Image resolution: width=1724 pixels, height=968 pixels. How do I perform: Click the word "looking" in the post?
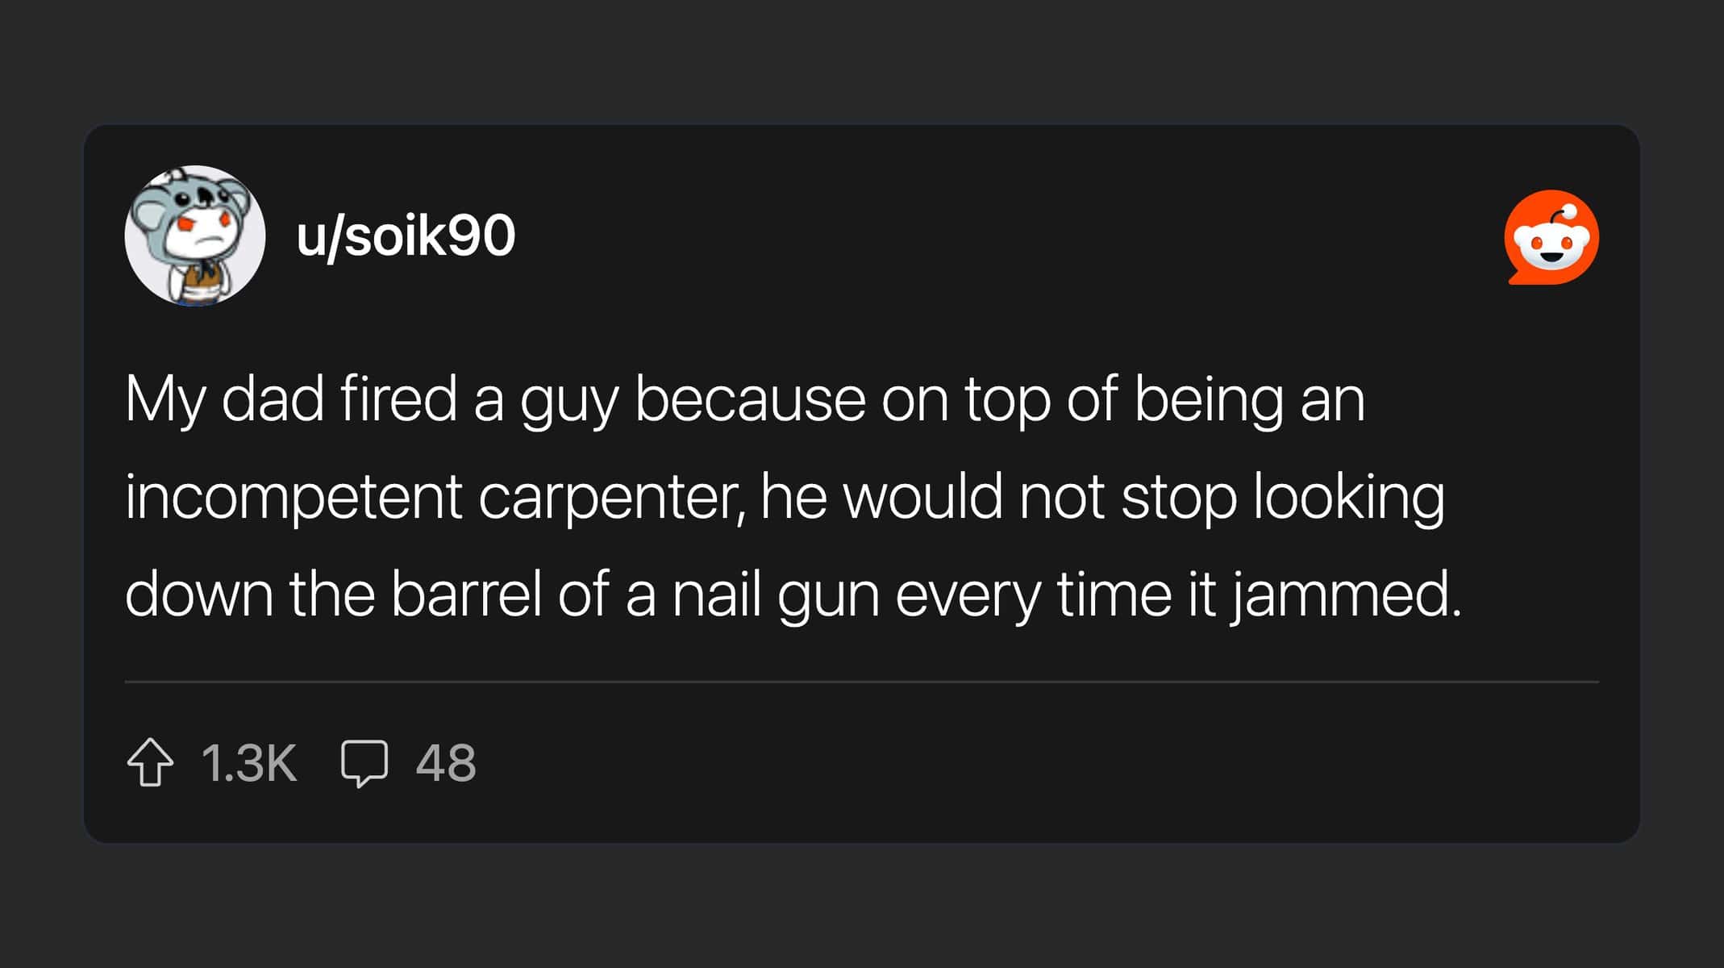click(x=1348, y=497)
